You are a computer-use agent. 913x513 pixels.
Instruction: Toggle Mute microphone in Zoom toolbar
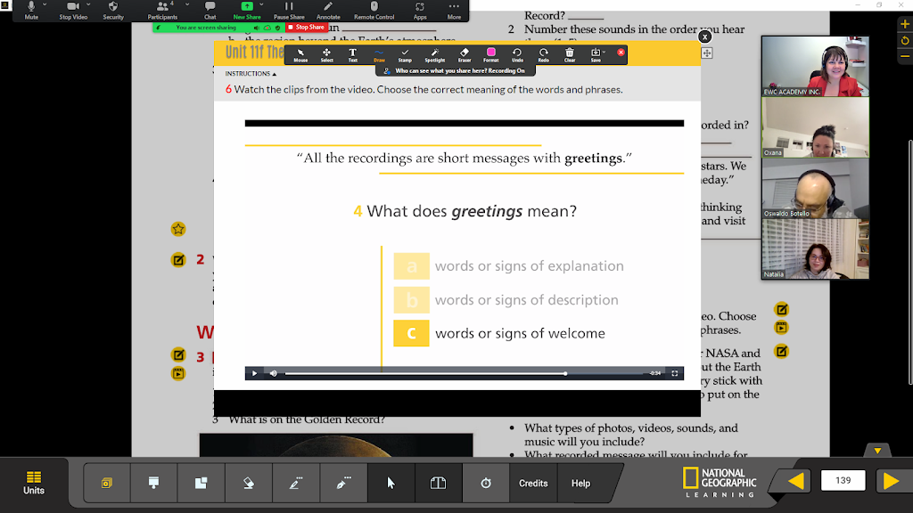(32, 10)
